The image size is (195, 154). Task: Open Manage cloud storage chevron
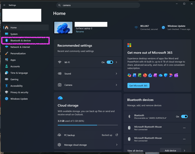tap(117, 145)
